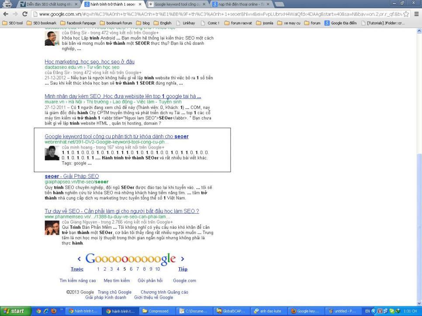Click Gửi phản hồi link
This screenshot has height=316, width=422.
(150, 281)
